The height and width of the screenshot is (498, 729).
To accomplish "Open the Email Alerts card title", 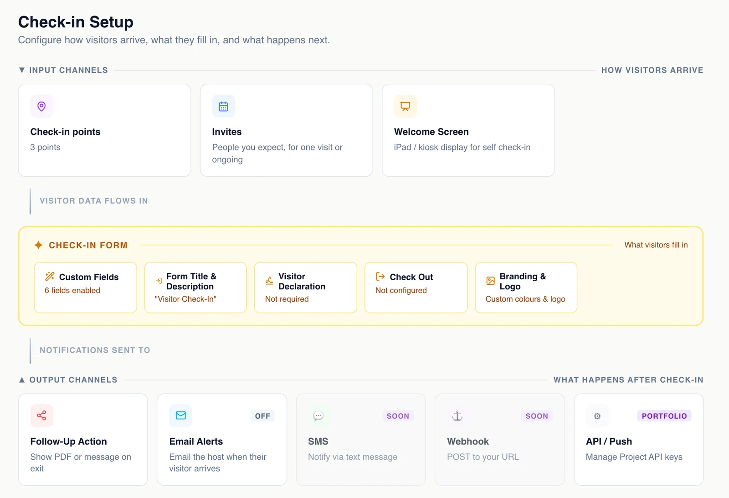I will 196,442.
